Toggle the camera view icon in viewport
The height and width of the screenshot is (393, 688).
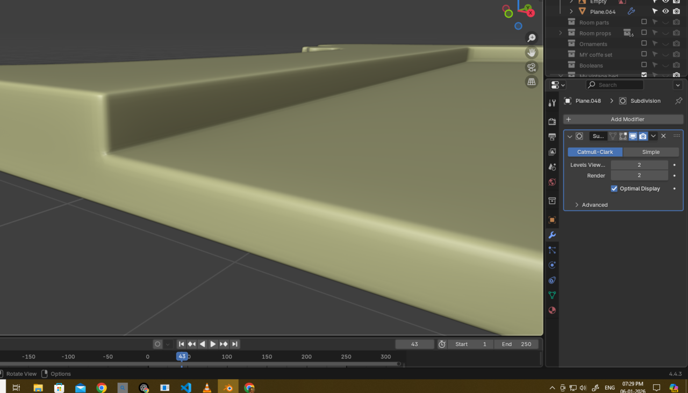(532, 67)
